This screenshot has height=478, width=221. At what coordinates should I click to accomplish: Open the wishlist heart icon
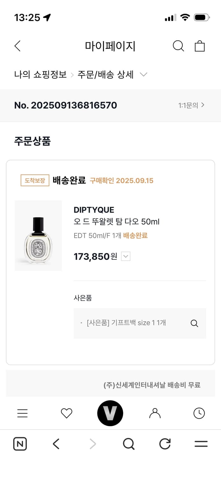point(66,413)
